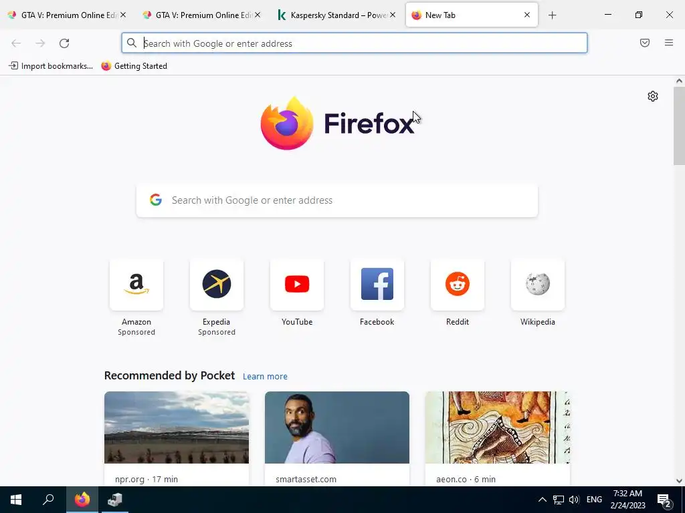This screenshot has width=685, height=513.
Task: Open the volume tray icon
Action: pos(574,500)
